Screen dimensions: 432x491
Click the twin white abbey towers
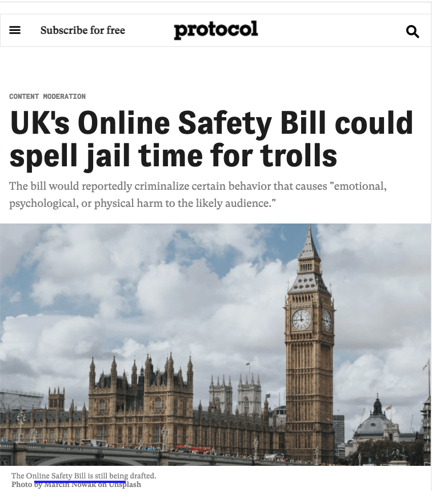tap(235, 393)
